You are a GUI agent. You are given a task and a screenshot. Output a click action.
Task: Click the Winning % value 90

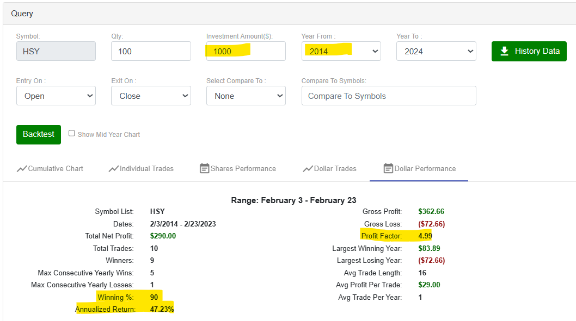[x=154, y=297]
